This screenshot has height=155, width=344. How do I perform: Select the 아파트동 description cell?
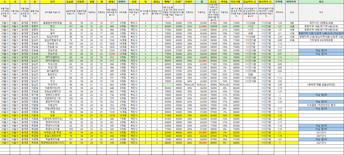(x=123, y=12)
